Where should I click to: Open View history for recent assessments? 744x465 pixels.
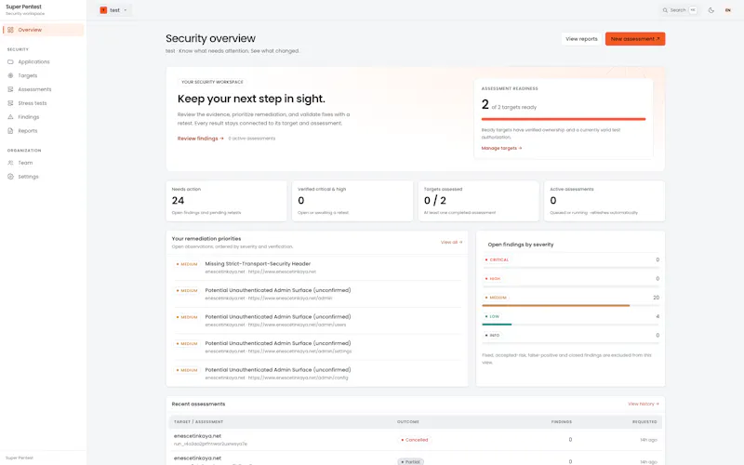point(644,404)
